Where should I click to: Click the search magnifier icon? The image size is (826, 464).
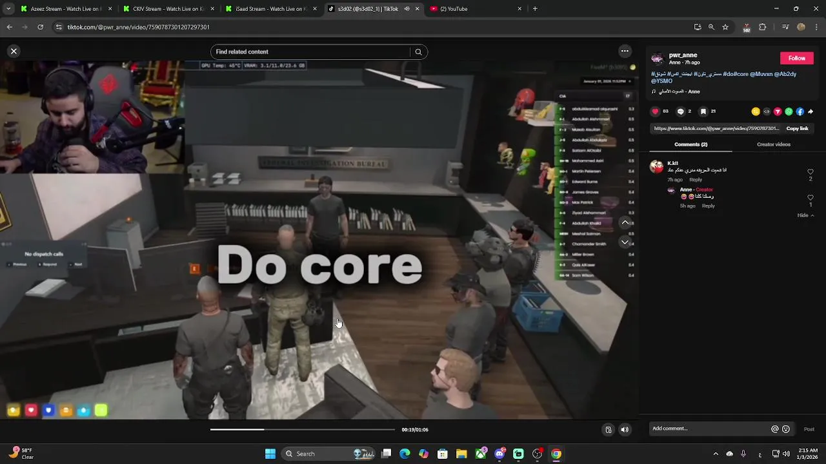(418, 52)
